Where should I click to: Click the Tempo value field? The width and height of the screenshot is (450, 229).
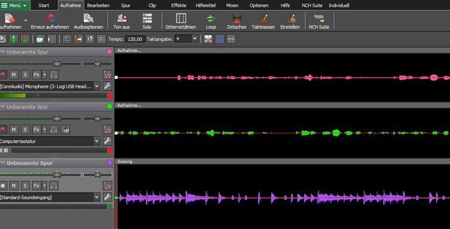point(135,39)
